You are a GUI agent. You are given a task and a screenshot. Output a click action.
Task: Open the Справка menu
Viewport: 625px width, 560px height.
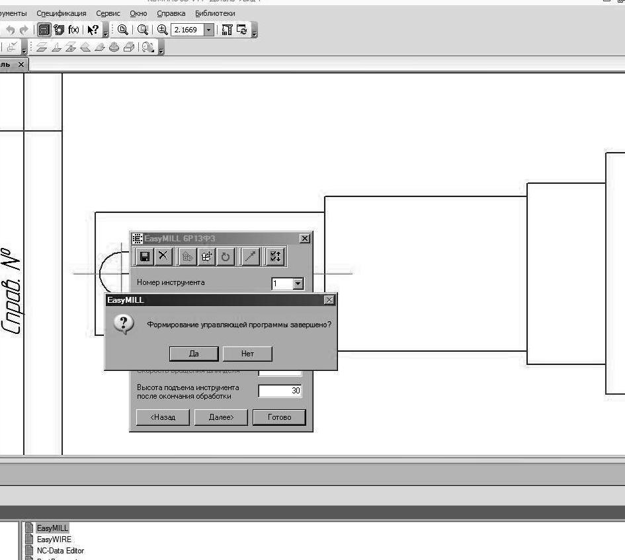171,13
